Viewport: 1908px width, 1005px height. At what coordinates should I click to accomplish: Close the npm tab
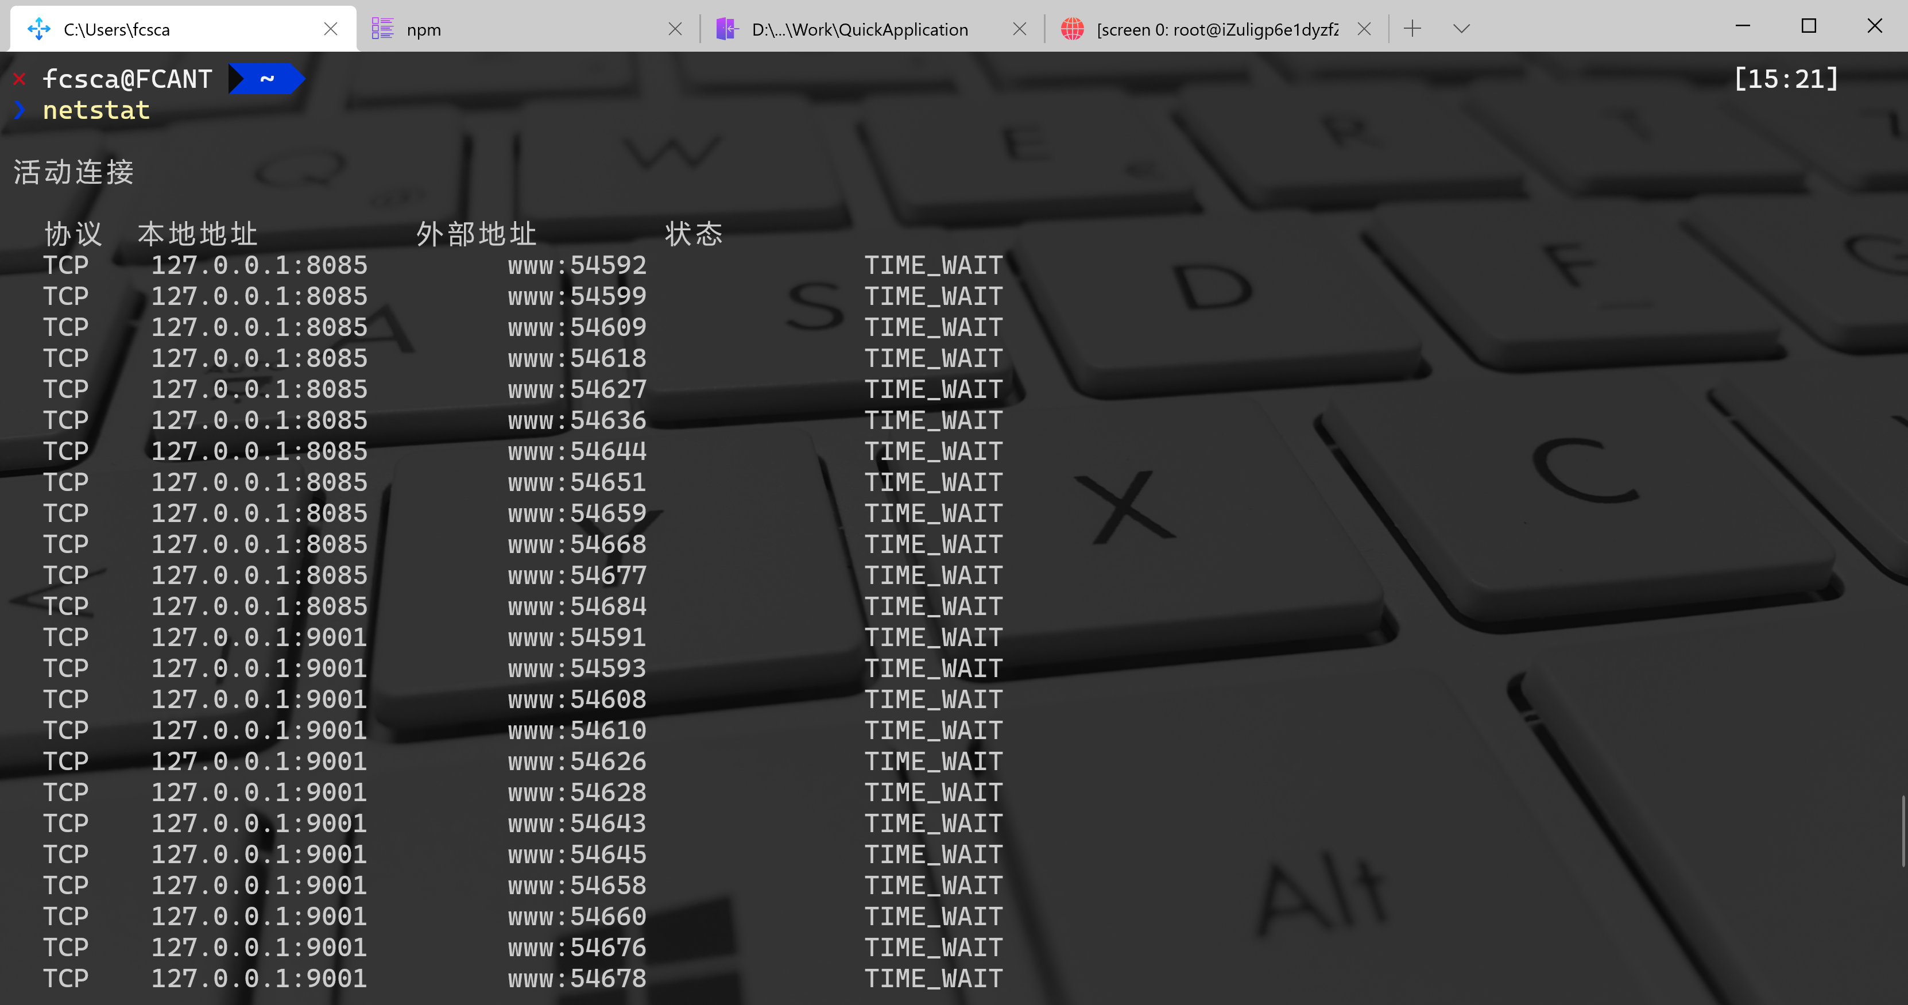point(675,29)
